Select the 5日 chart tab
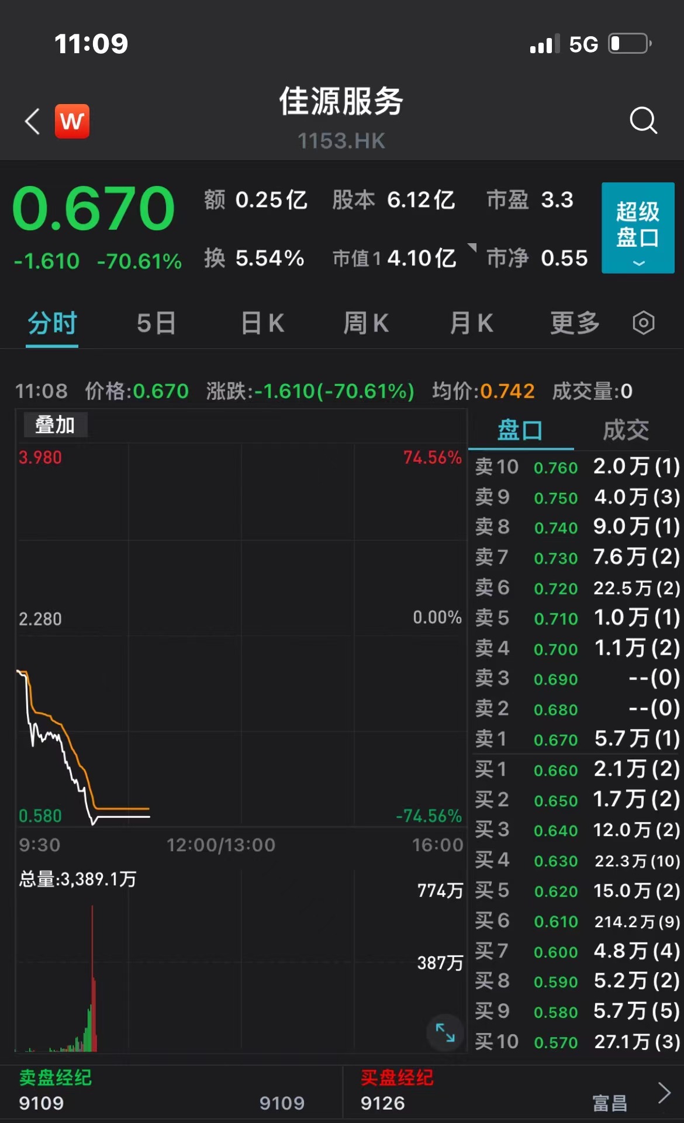 point(156,323)
